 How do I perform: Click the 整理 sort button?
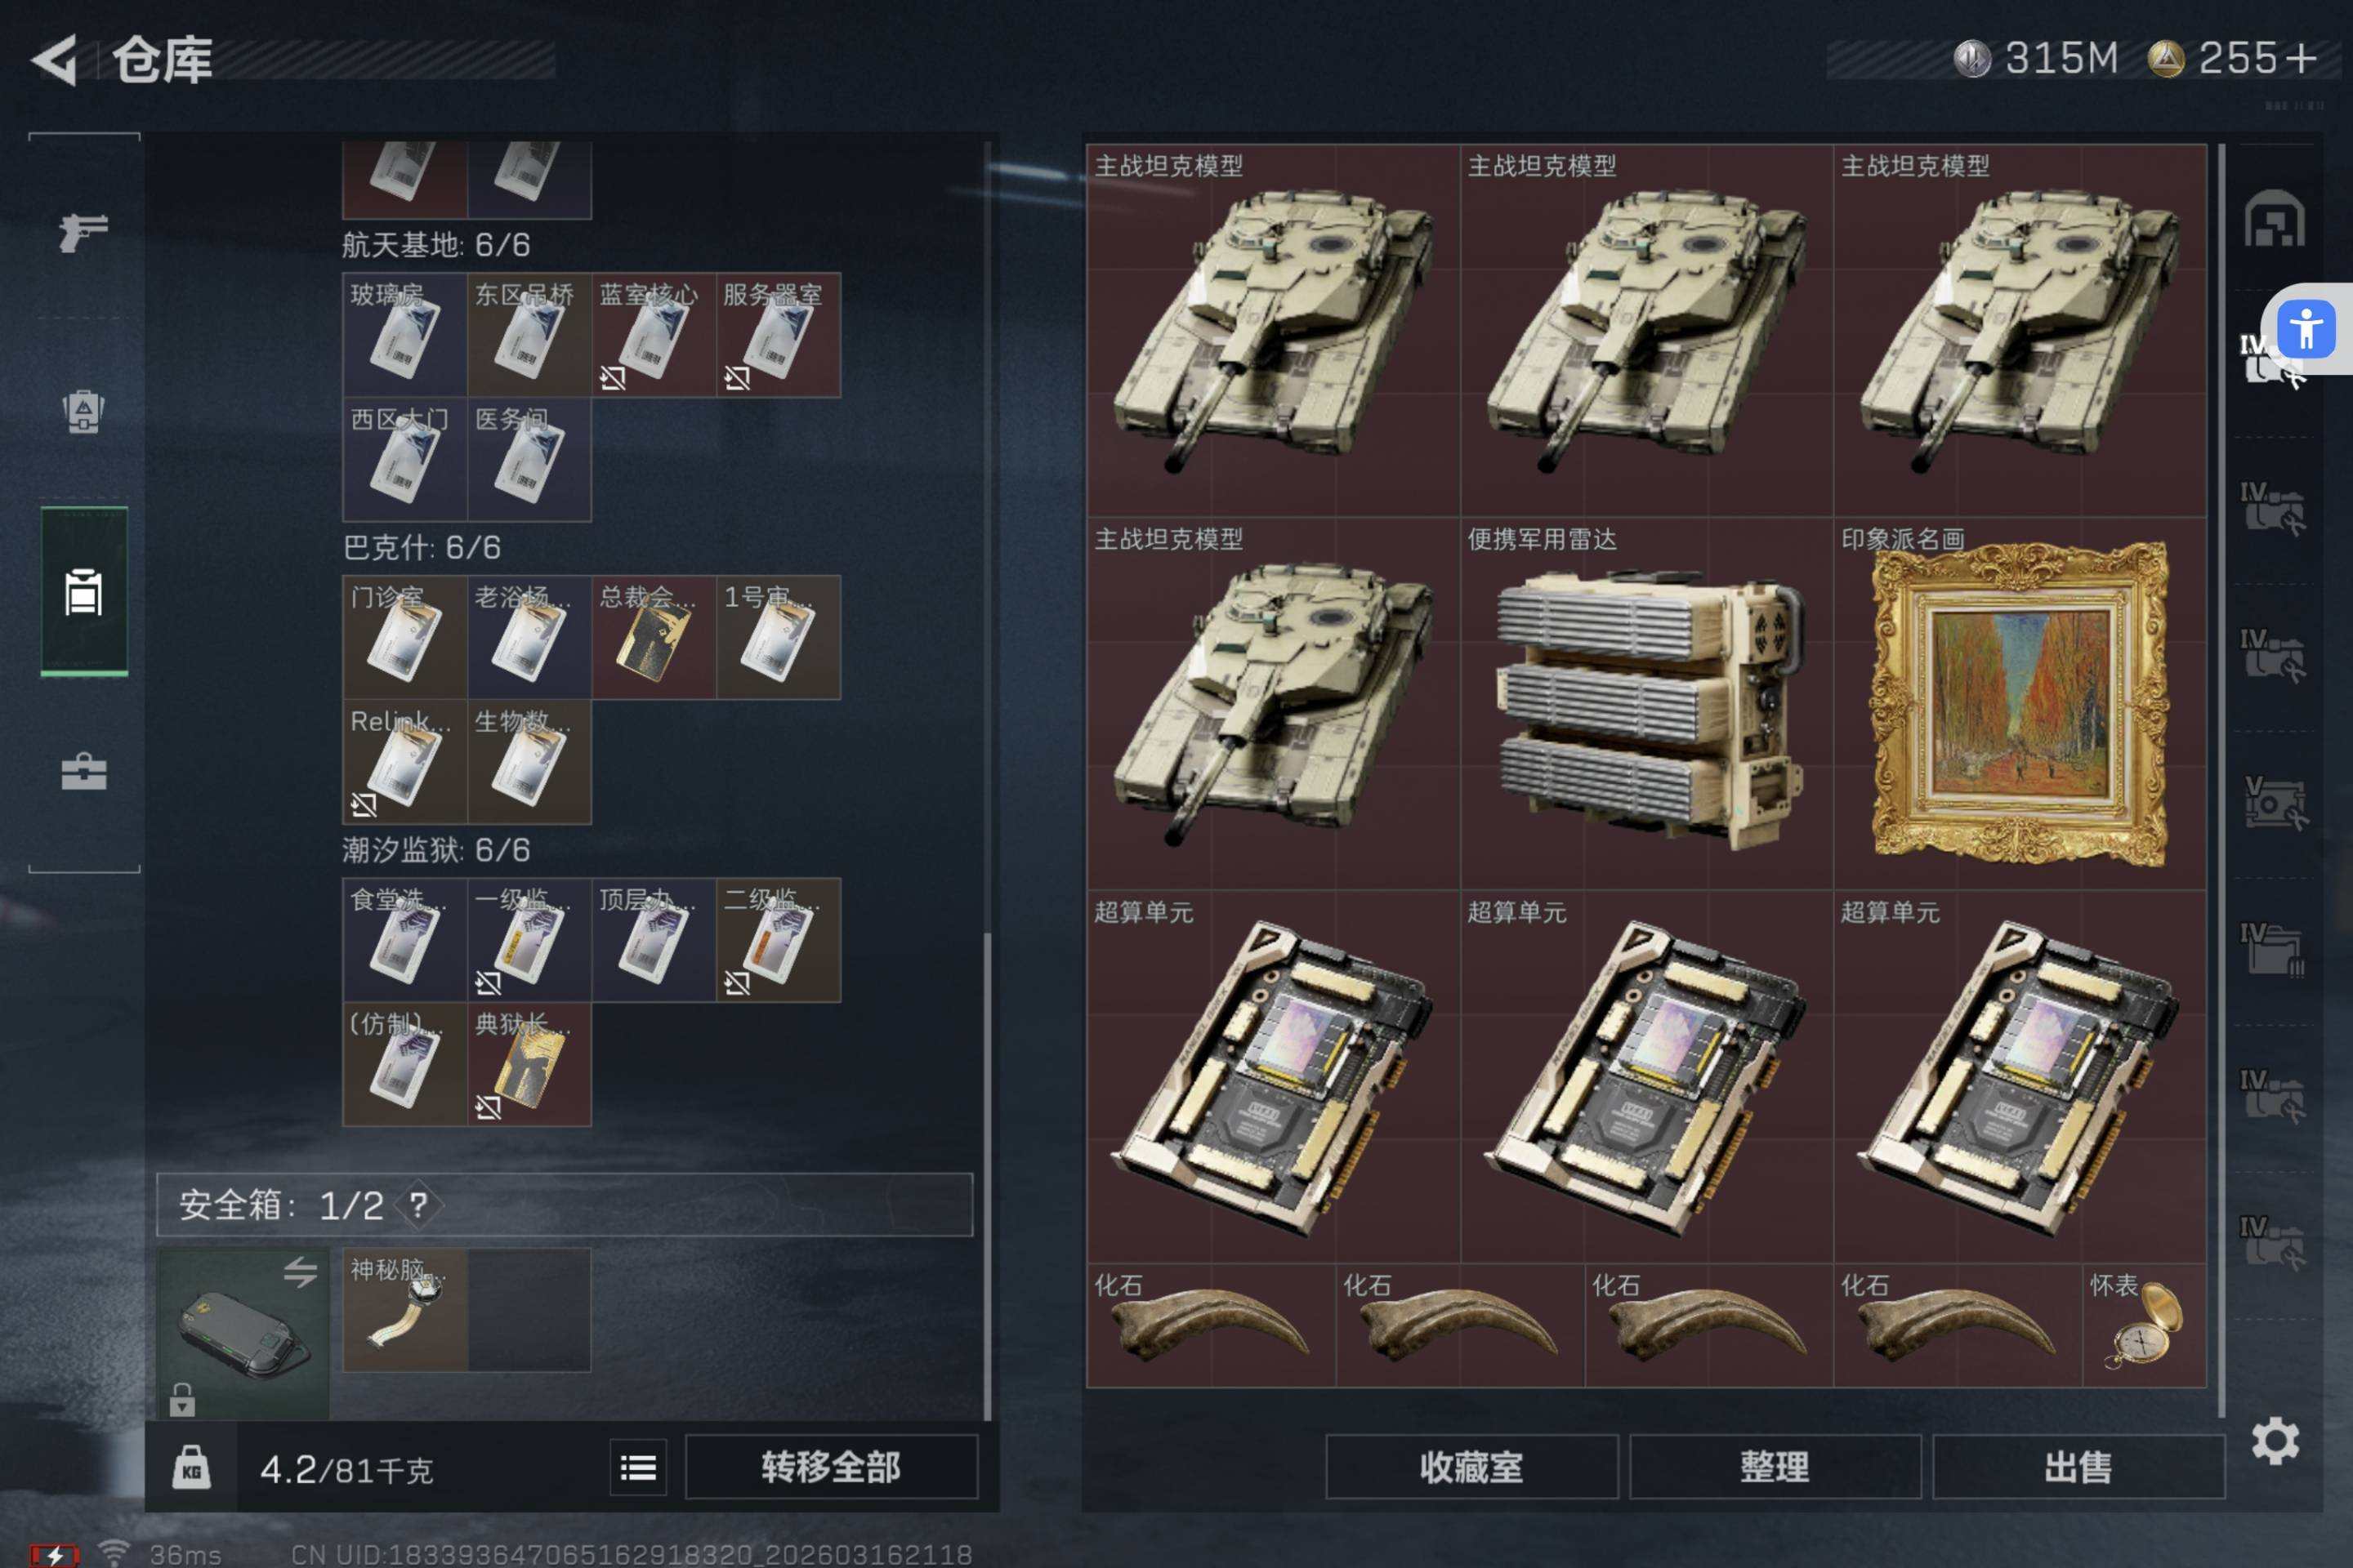coord(1775,1467)
